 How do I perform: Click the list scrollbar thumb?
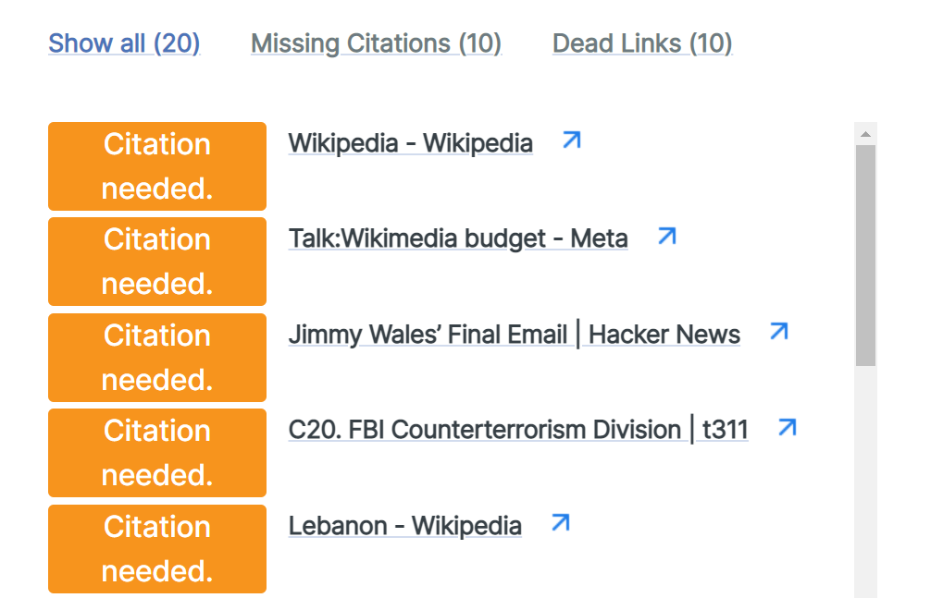click(865, 255)
